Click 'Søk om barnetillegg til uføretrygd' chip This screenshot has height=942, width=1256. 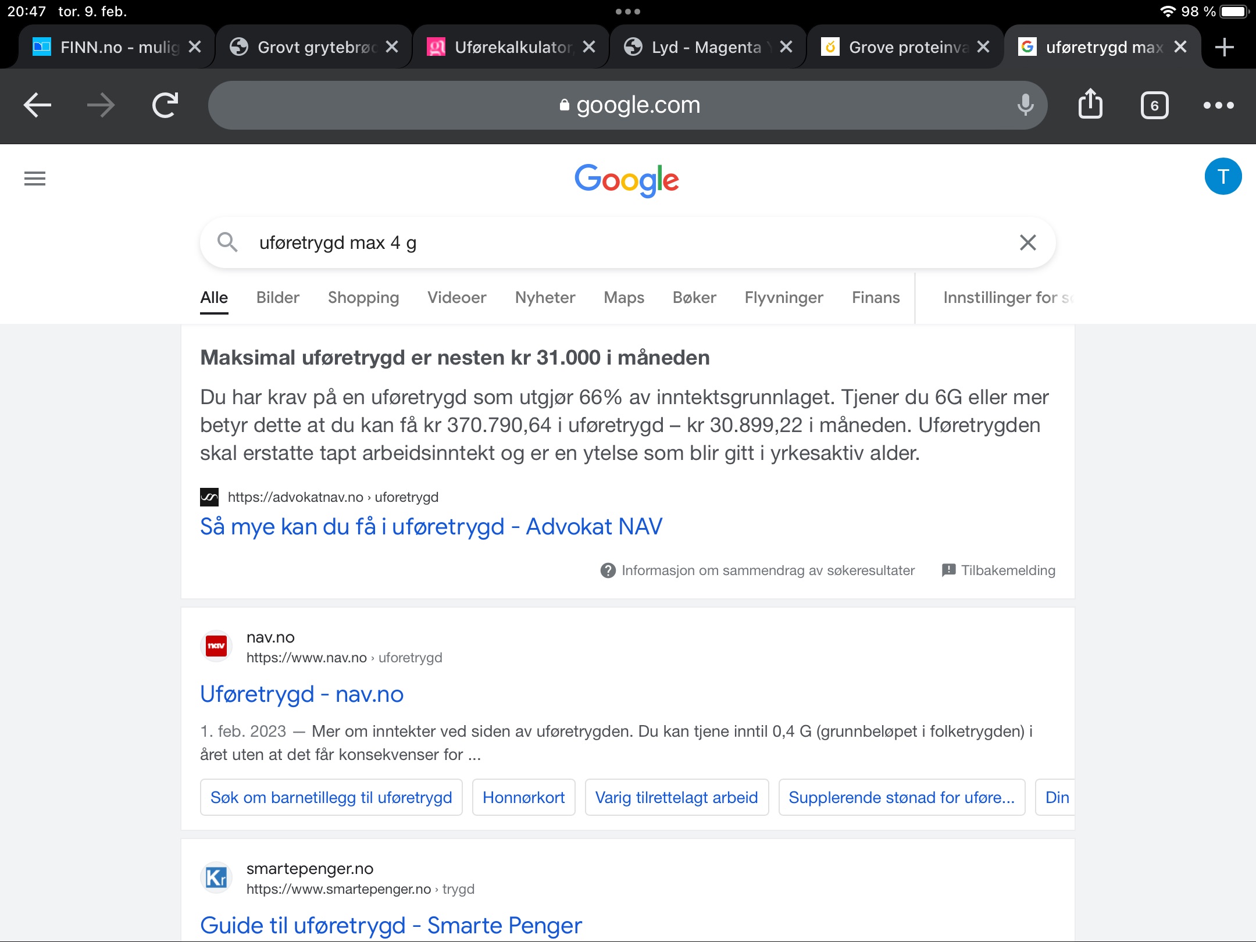[331, 797]
